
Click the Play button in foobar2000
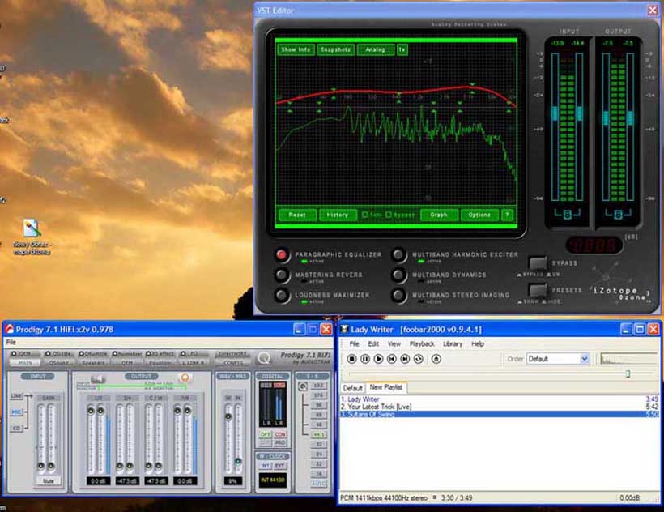[x=379, y=359]
